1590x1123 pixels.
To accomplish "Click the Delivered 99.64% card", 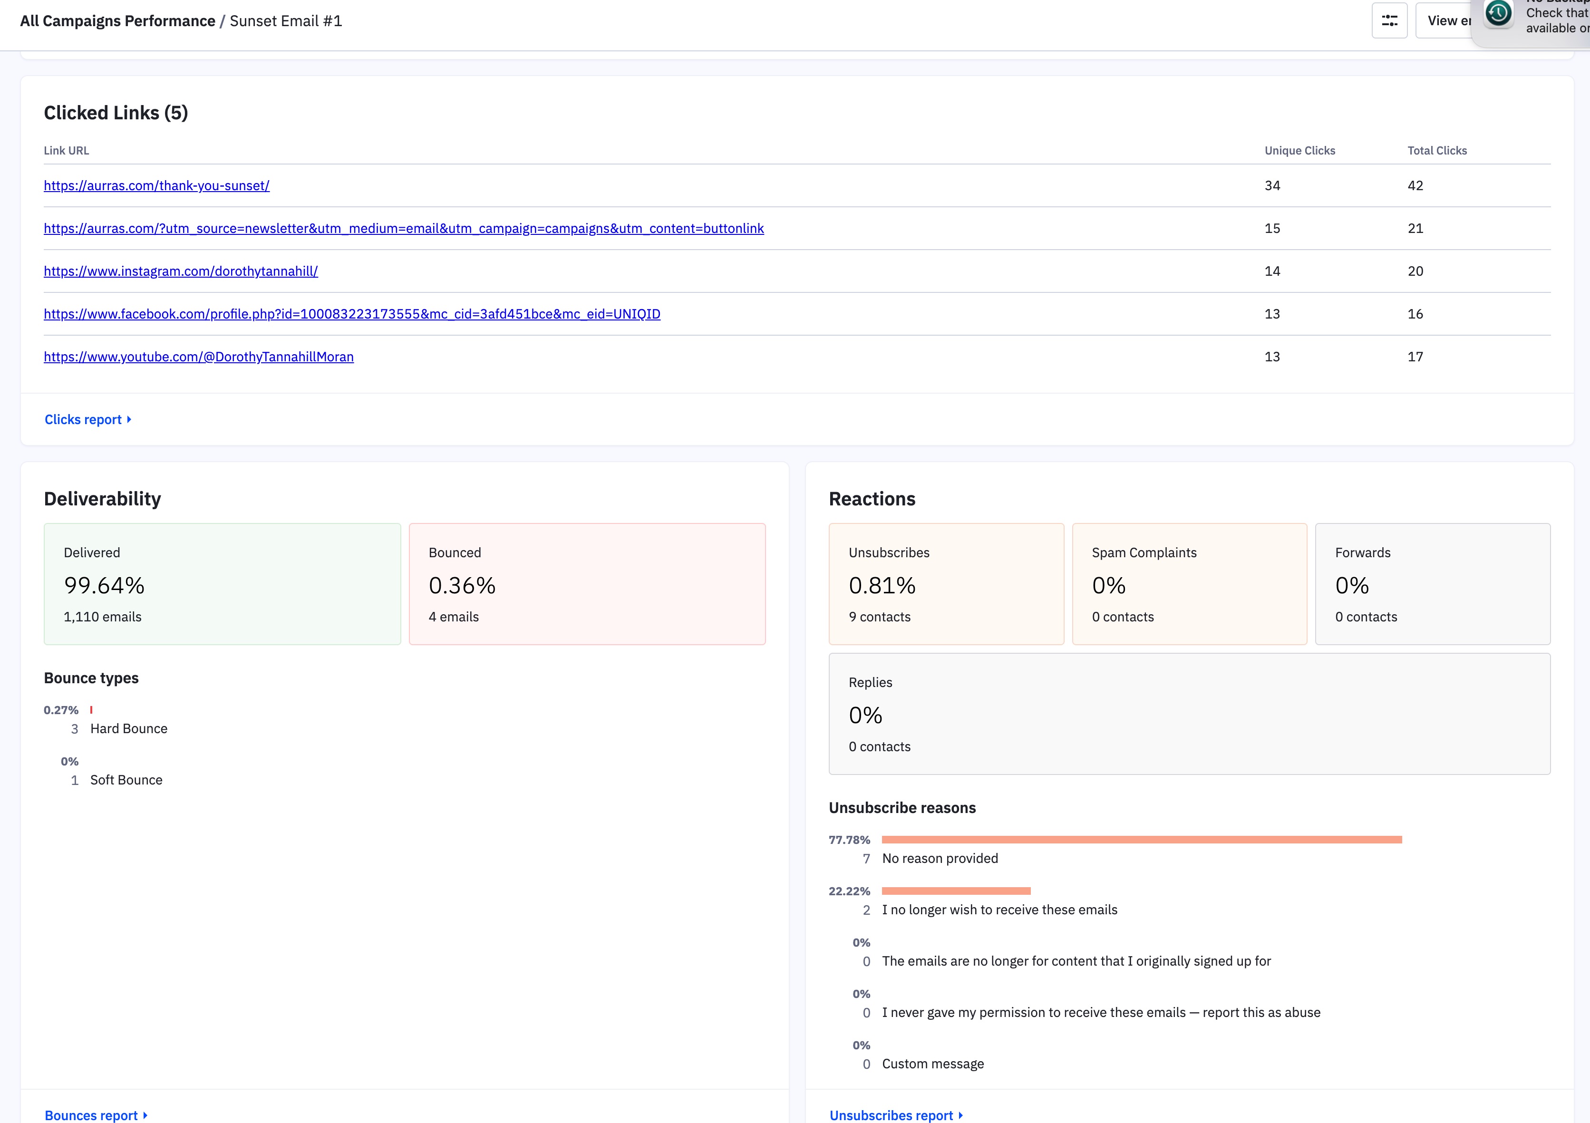I will (223, 584).
